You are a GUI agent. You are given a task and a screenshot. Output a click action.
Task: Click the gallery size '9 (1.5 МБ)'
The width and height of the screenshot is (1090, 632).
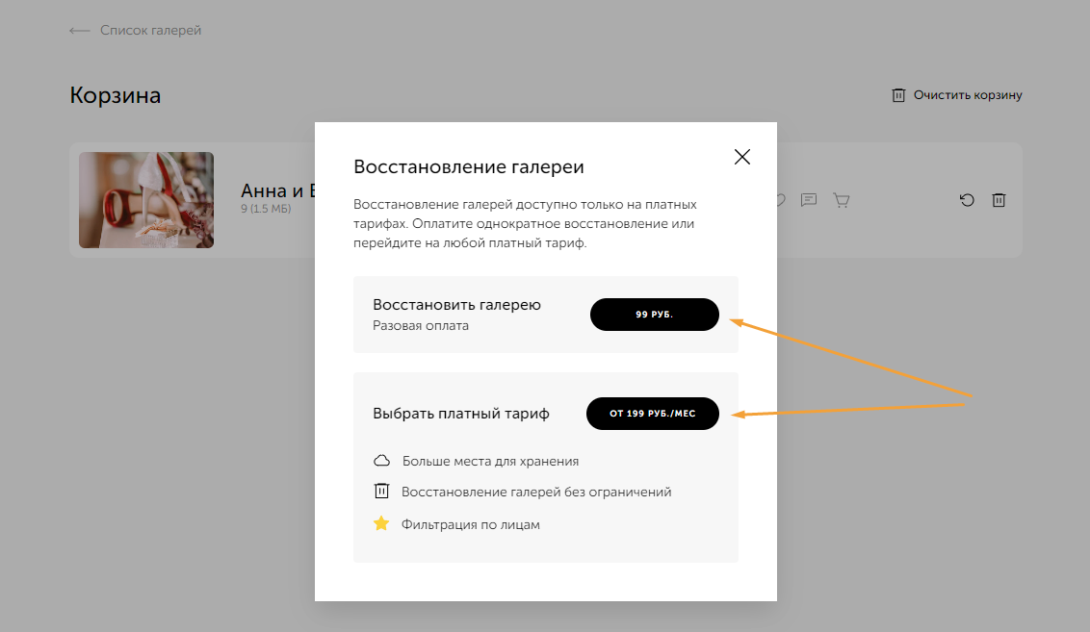[266, 209]
